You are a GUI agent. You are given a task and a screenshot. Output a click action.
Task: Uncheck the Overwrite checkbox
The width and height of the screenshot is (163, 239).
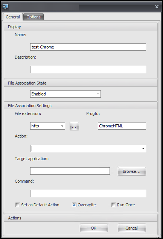coord(74,205)
